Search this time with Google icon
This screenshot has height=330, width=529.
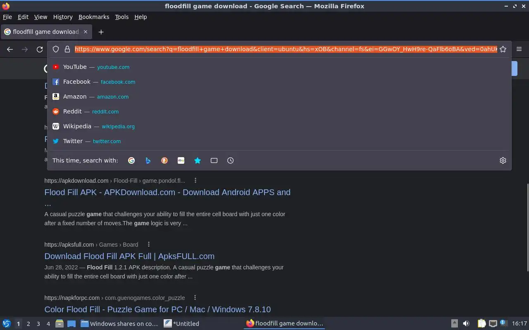tap(131, 160)
